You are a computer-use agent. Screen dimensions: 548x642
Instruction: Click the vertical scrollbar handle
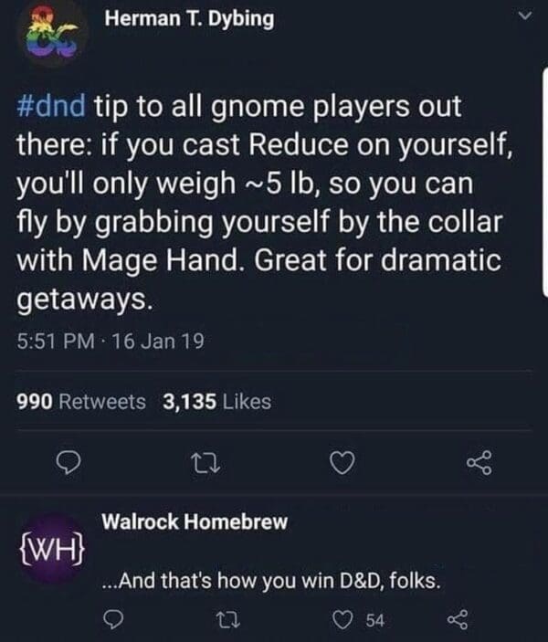tap(545, 182)
